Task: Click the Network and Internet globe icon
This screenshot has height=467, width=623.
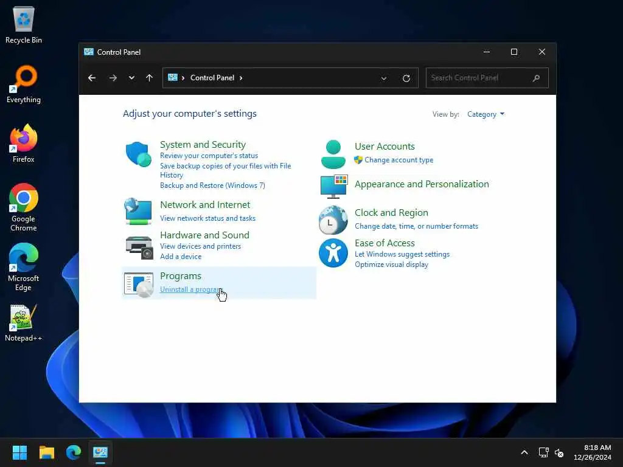Action: 138,211
